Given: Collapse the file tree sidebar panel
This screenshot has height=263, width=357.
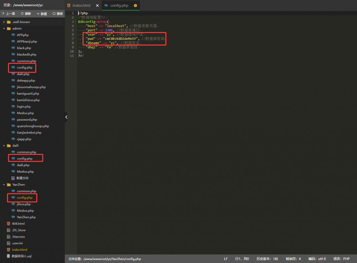Looking at the screenshot, I should coord(66,117).
